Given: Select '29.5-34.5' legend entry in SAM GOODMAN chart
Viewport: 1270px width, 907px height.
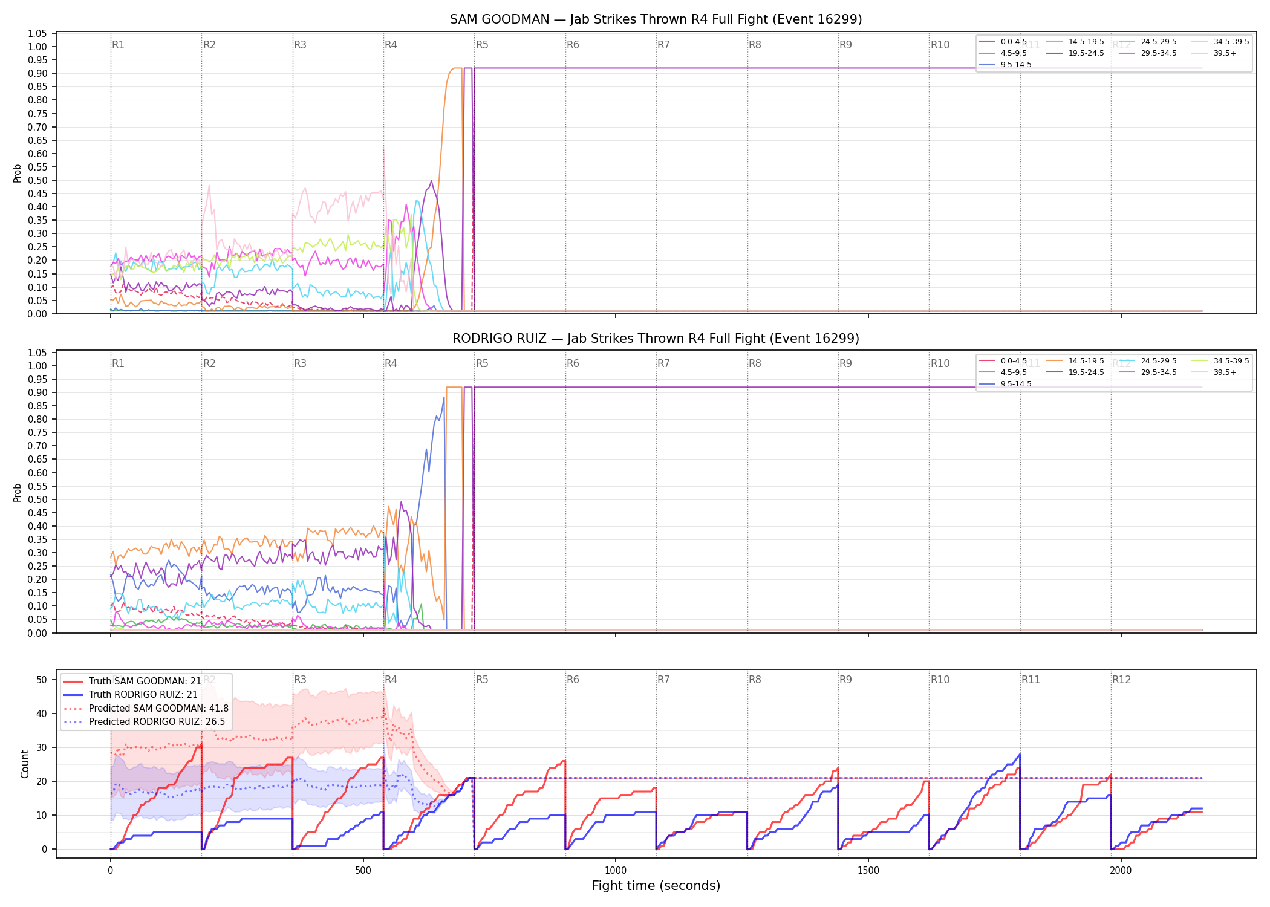Looking at the screenshot, I should click(1148, 53).
